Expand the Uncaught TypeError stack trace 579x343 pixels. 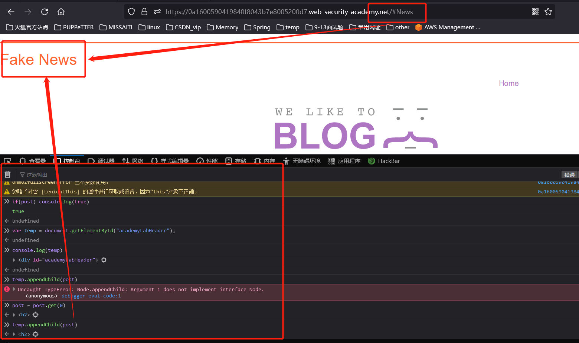14,289
